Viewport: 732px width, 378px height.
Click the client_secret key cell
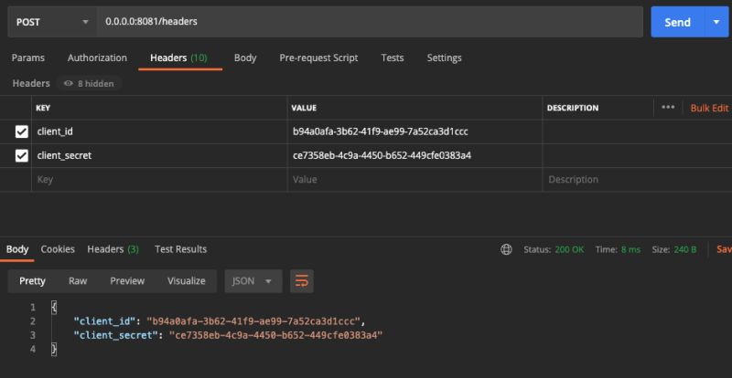point(159,156)
